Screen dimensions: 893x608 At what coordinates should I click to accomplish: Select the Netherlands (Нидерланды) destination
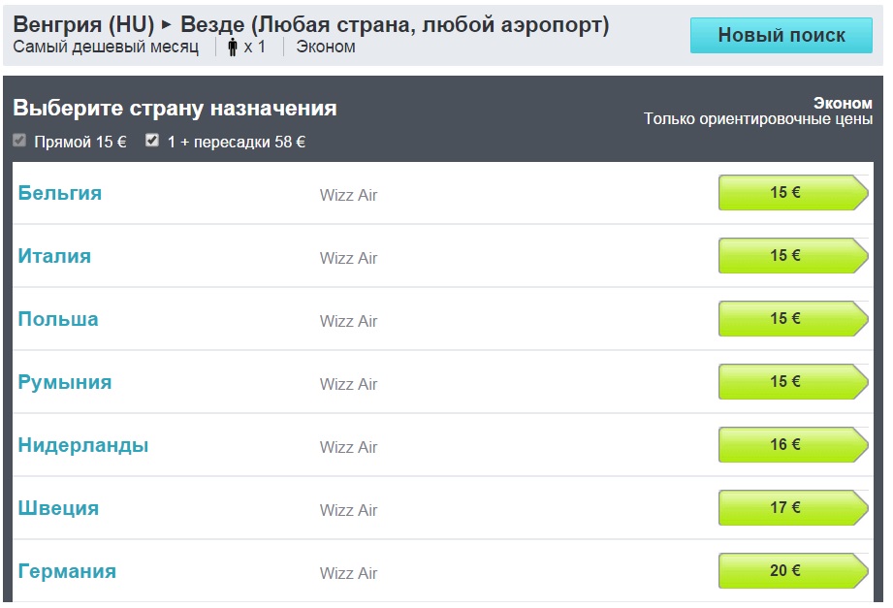(83, 446)
